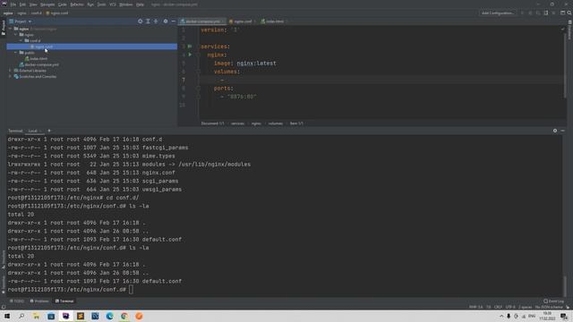Click the inspections checkmark in editor corner
The height and width of the screenshot is (322, 573).
pyautogui.click(x=562, y=30)
